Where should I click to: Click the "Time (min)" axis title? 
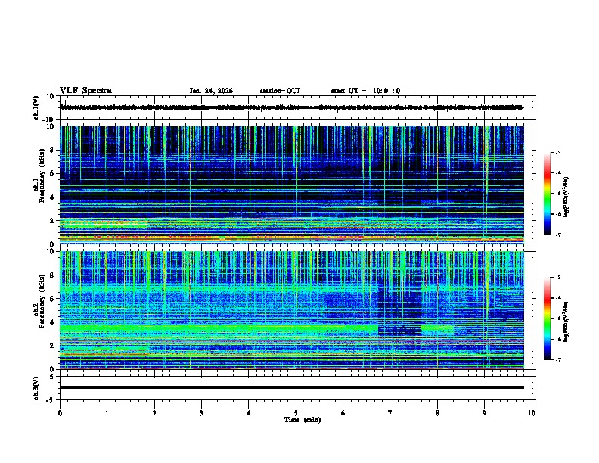(303, 420)
